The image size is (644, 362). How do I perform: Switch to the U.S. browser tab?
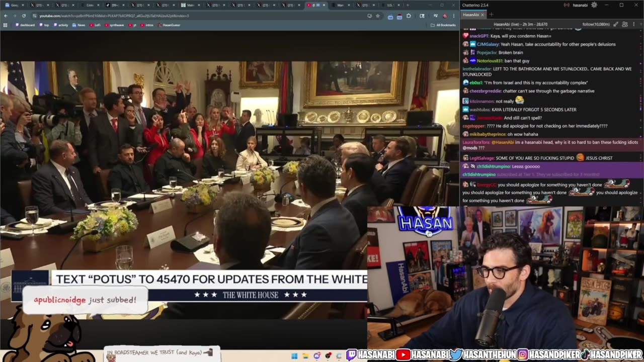391,5
